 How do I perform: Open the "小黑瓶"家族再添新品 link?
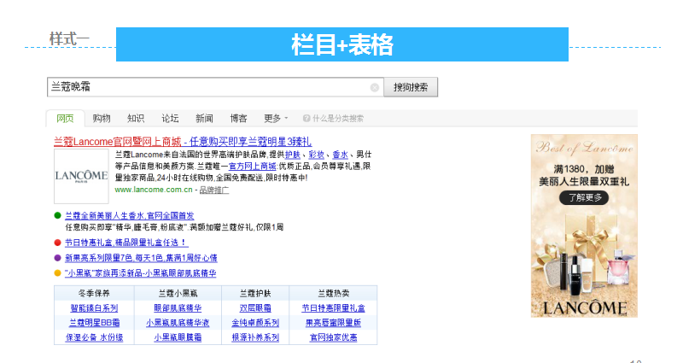140,273
